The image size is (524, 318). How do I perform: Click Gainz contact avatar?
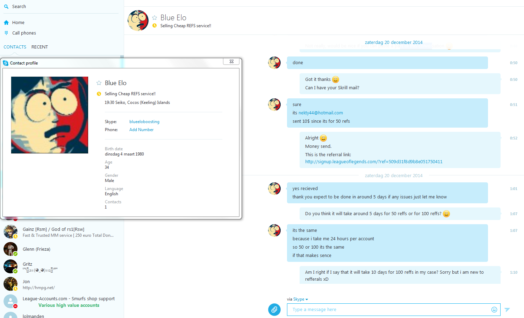click(x=10, y=232)
